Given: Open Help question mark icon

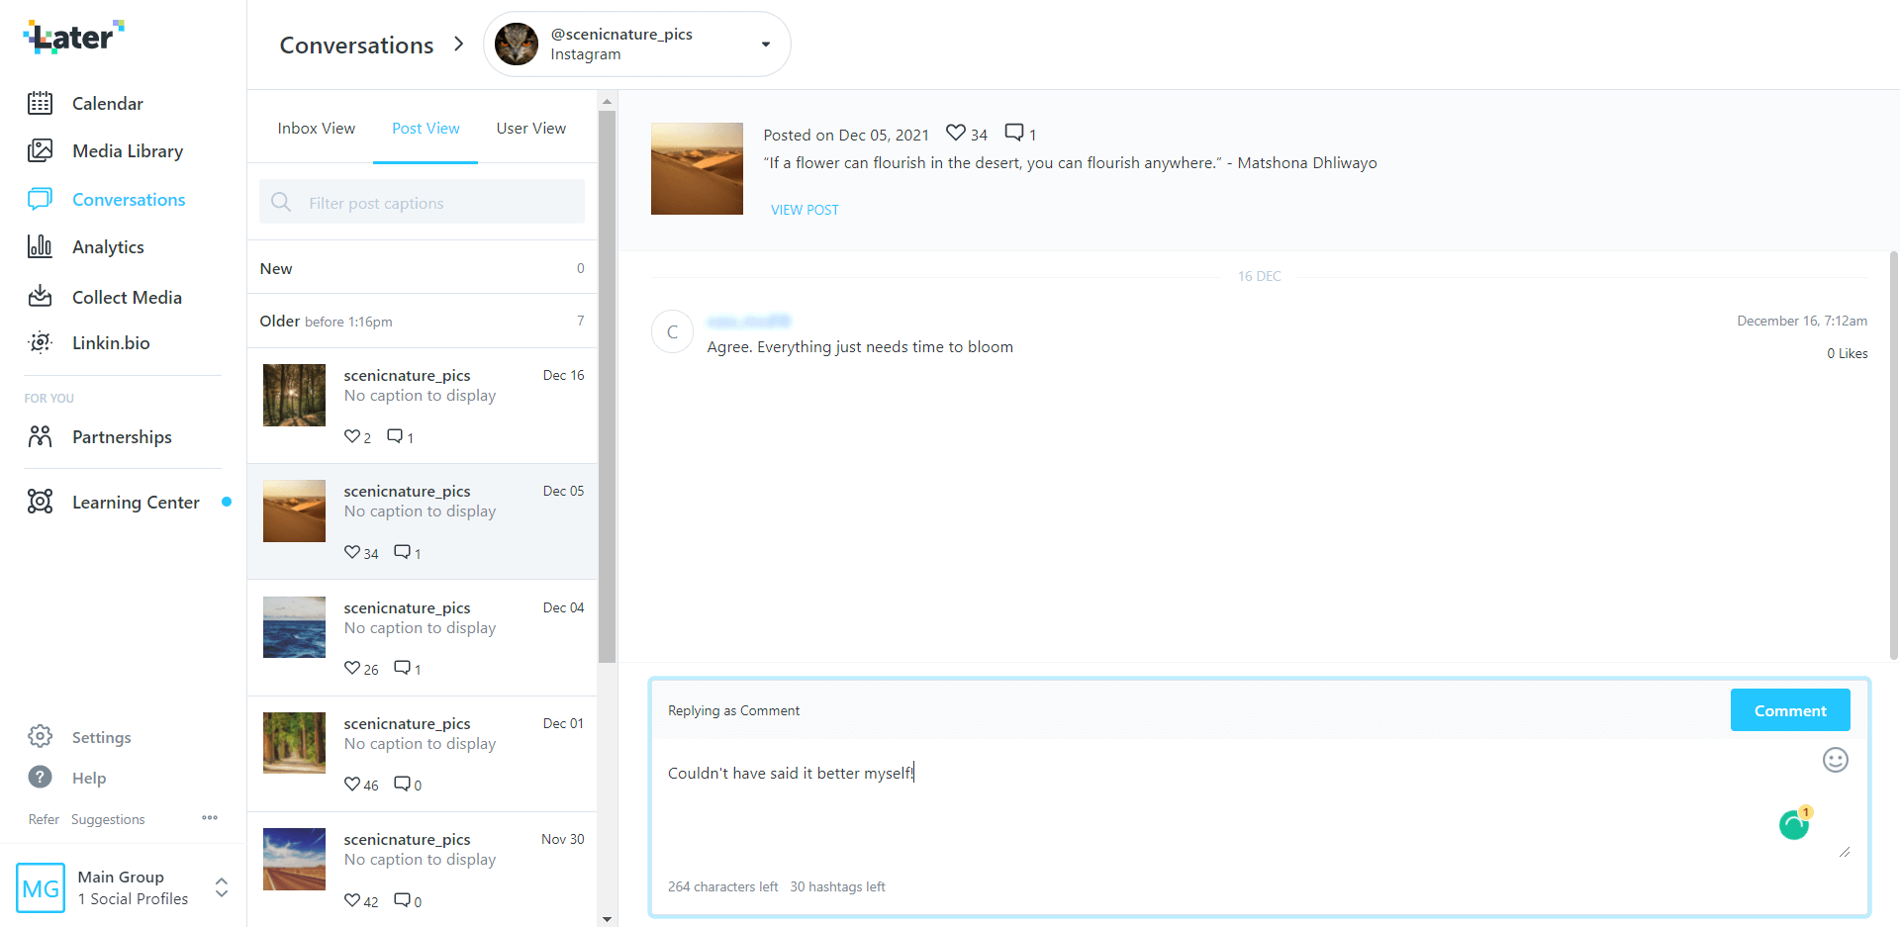Looking at the screenshot, I should click(x=40, y=778).
